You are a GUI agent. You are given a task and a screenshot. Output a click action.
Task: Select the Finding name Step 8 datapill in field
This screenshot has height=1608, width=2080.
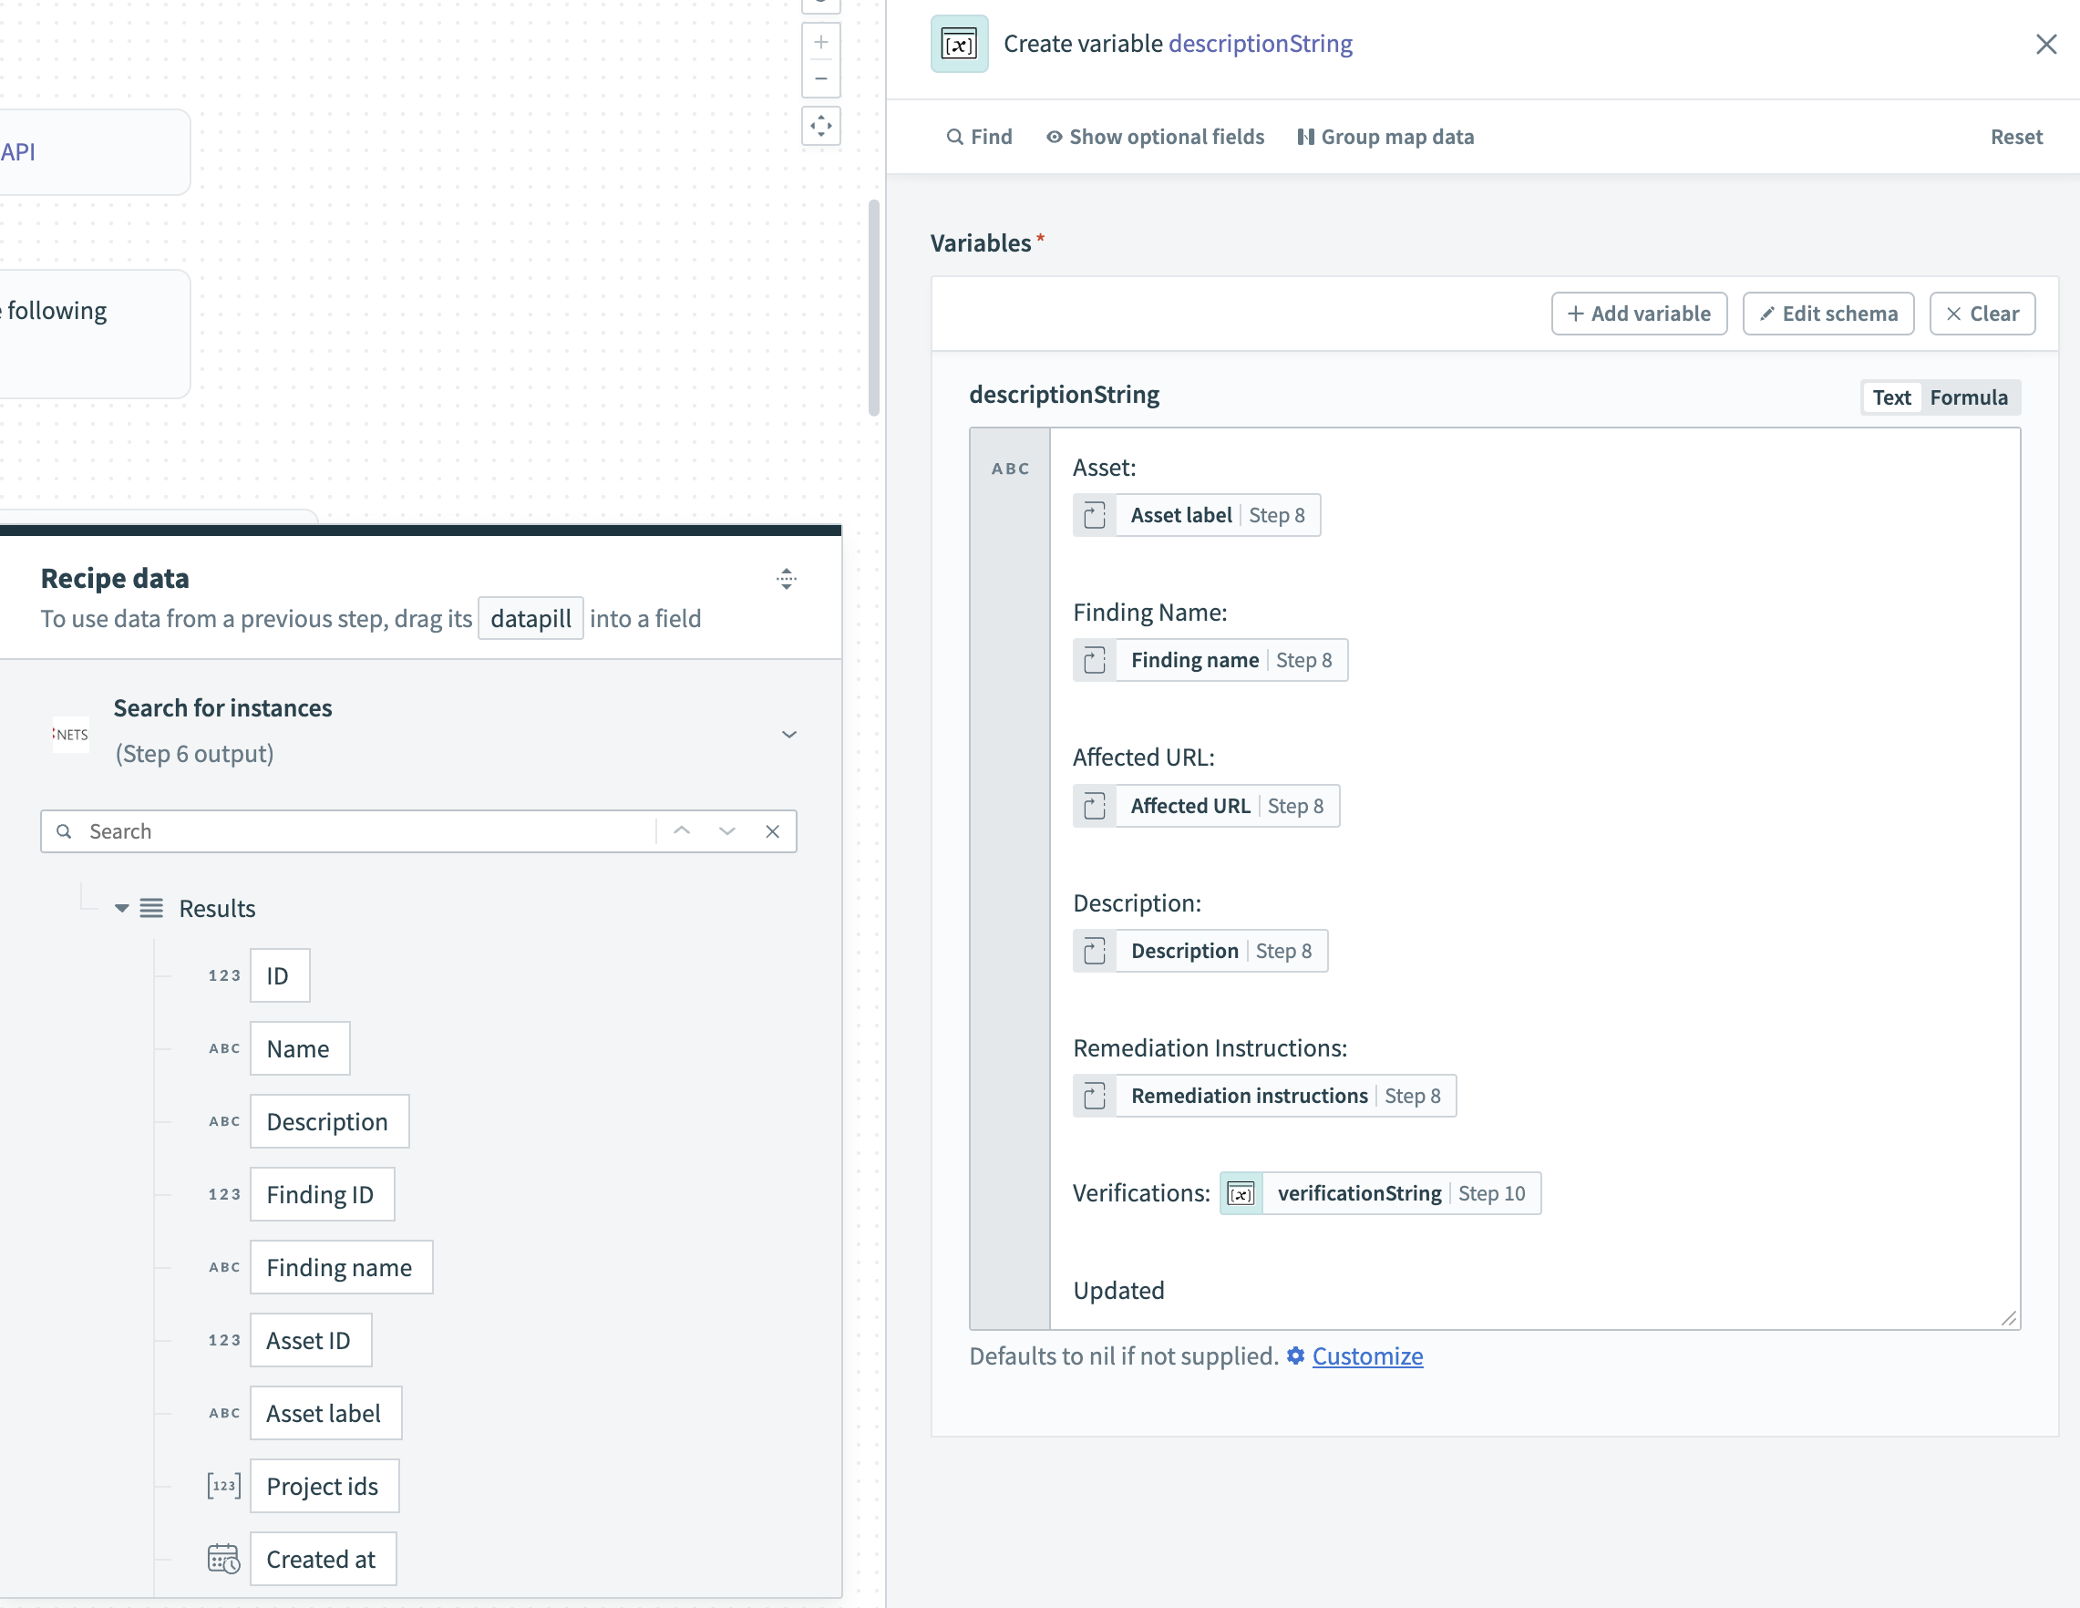pos(1210,660)
